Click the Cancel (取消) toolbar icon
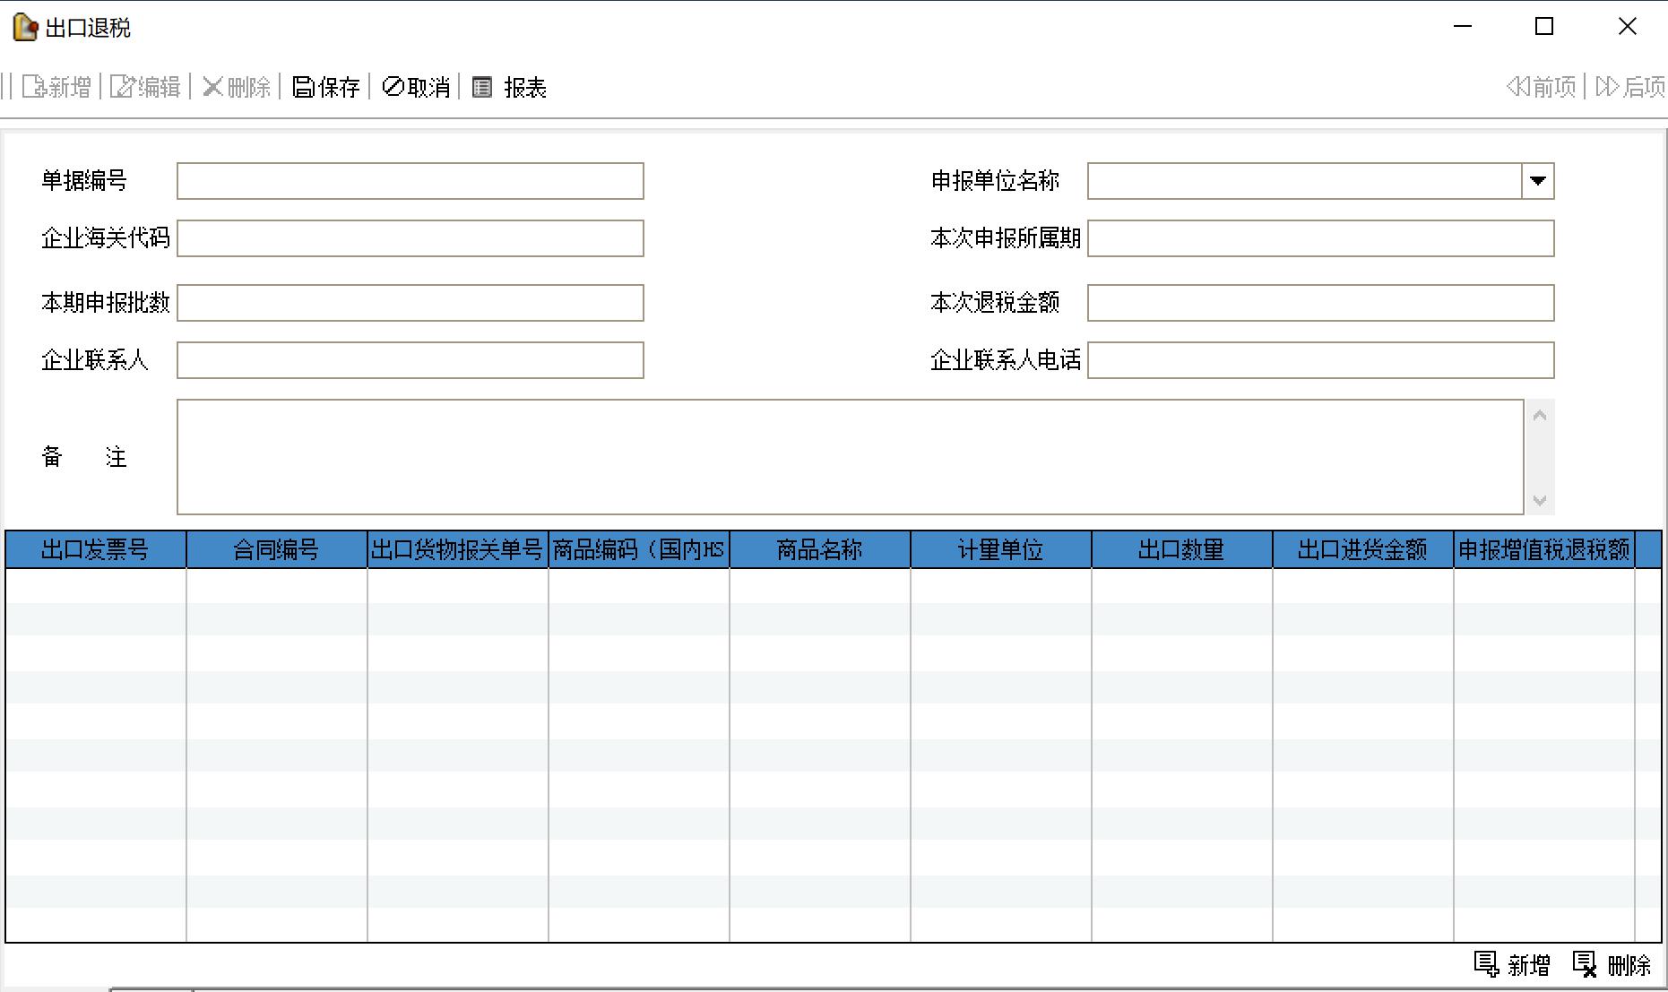The width and height of the screenshot is (1668, 992). [x=393, y=87]
